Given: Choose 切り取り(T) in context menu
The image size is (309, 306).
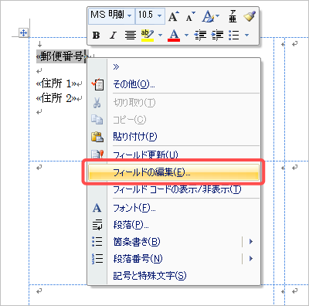Looking at the screenshot, I should click(x=174, y=103).
